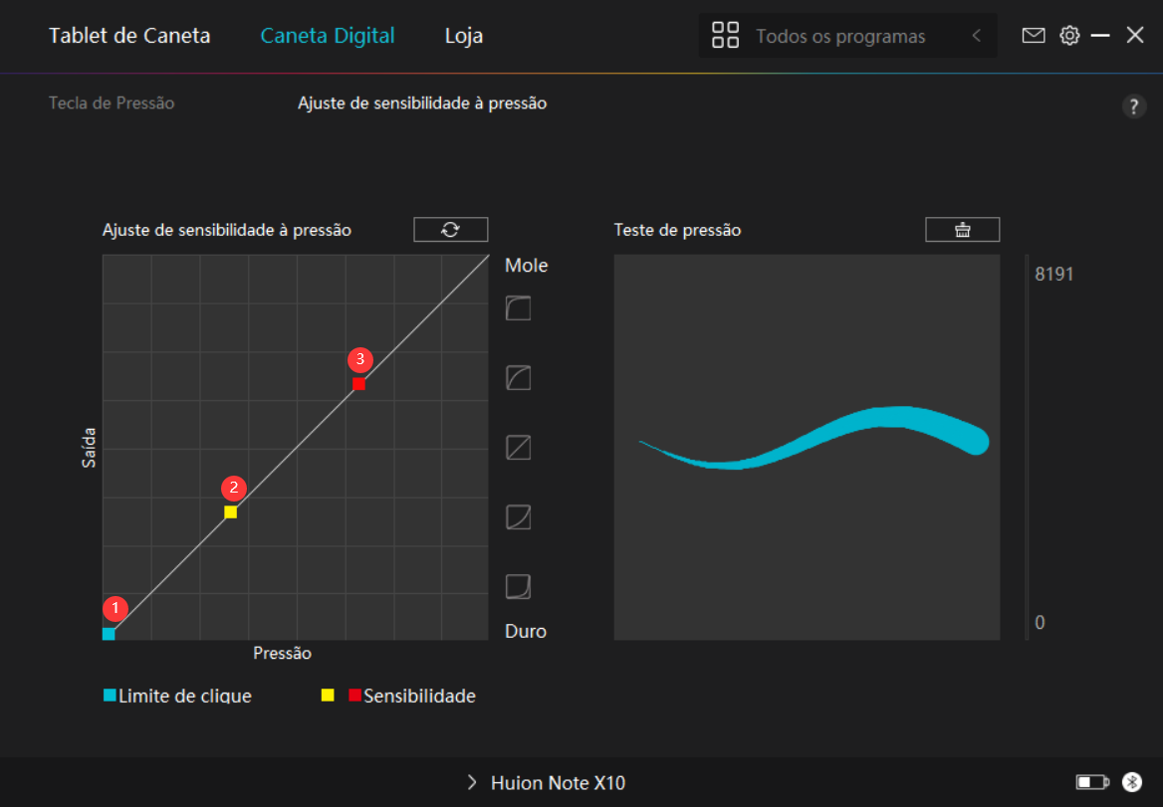This screenshot has width=1163, height=807.
Task: Reset the pressure sensitivity curve
Action: pos(450,230)
